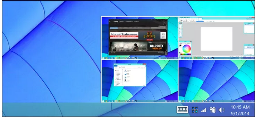Open the network signal bars icon
256x117 pixels.
coord(204,110)
